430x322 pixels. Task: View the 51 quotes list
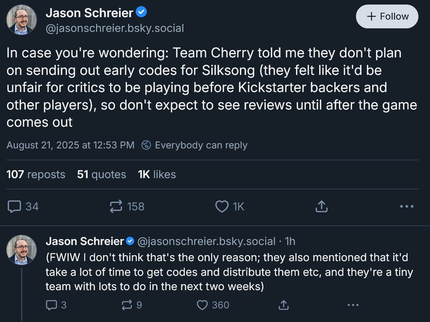click(x=101, y=174)
